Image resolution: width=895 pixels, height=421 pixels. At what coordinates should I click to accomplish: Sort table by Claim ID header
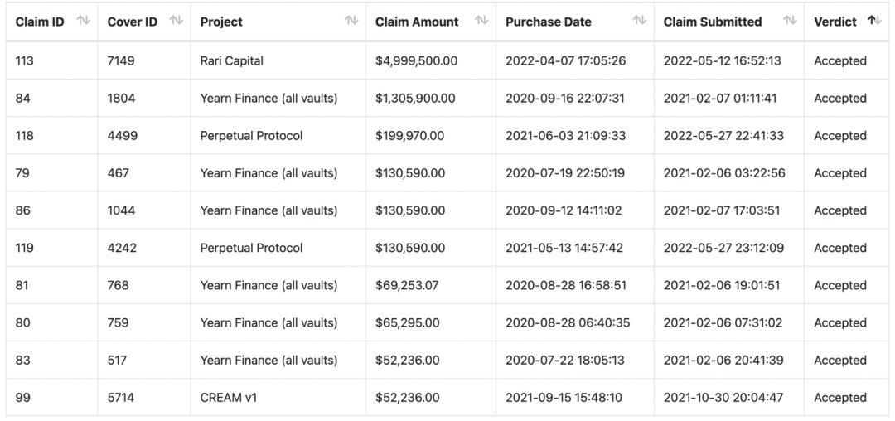(40, 22)
